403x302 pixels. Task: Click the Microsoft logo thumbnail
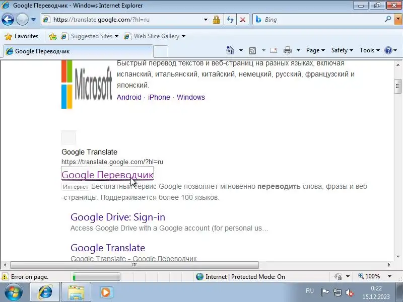click(87, 84)
